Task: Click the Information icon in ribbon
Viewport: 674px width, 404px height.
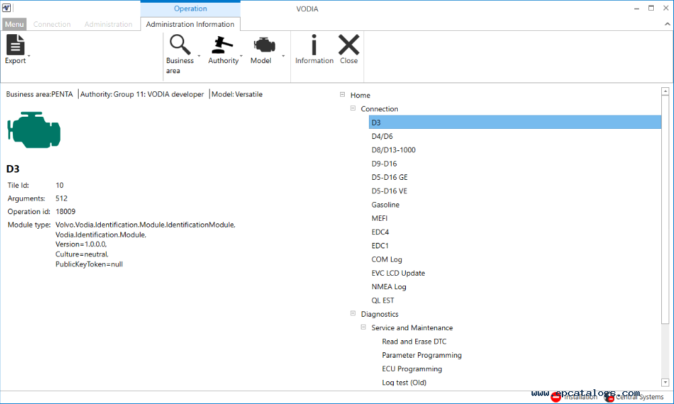Action: (x=314, y=44)
